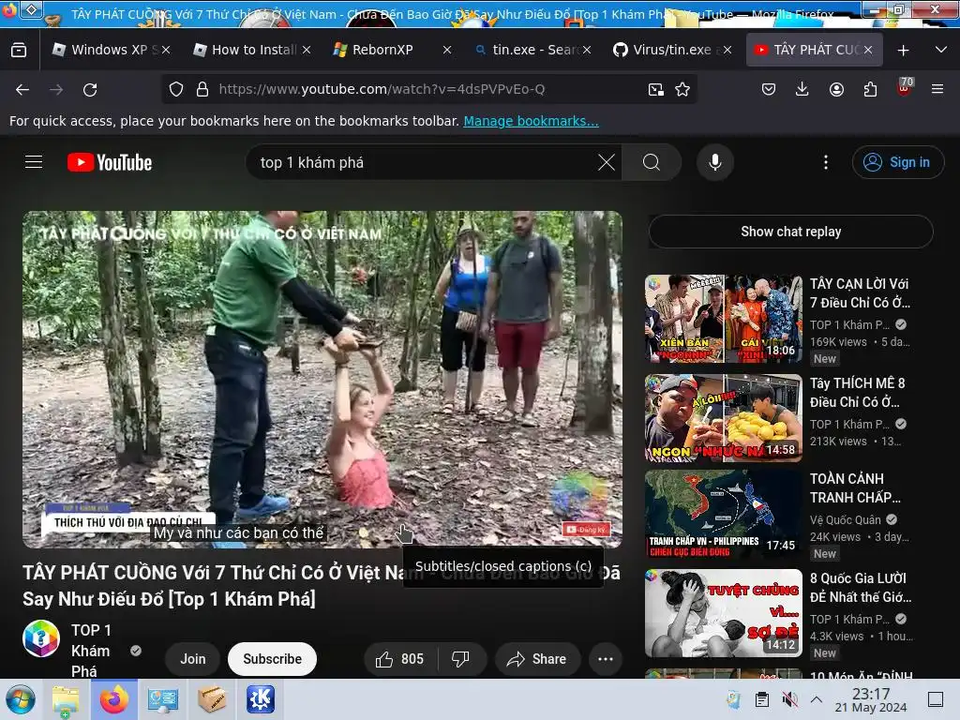Subscribe to TOP 1 Khám Phá
960x720 pixels.
272,659
